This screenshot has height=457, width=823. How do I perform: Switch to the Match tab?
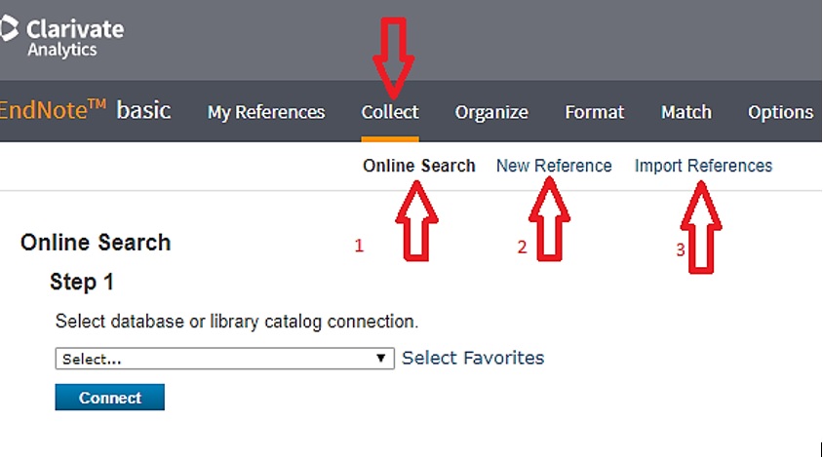pos(686,112)
